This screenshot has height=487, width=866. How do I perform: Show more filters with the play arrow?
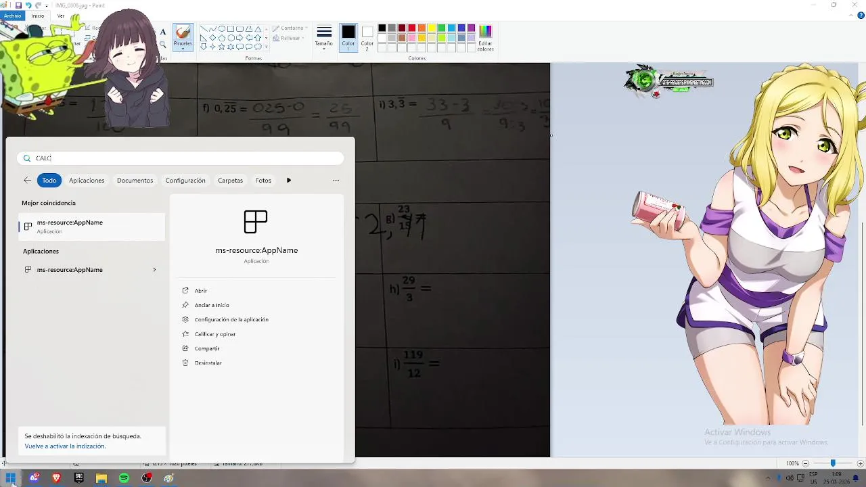coord(289,180)
